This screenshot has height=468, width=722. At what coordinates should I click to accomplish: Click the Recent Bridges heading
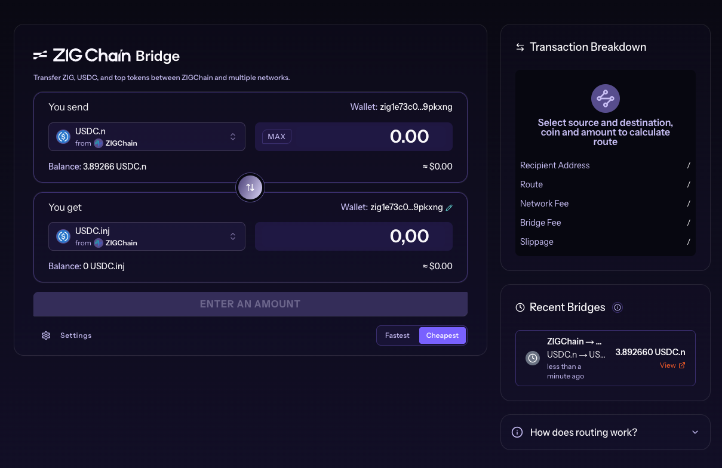(x=567, y=307)
